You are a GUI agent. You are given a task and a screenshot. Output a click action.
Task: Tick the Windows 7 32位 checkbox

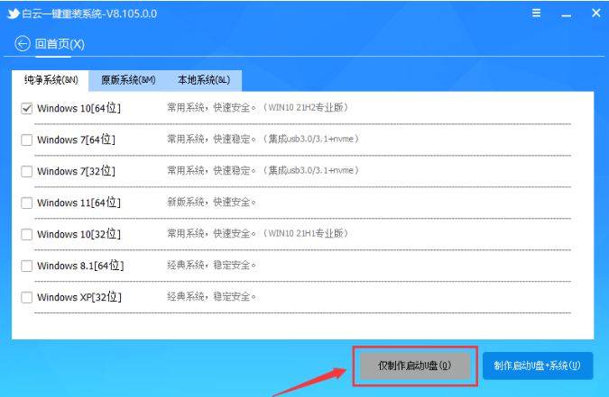[x=26, y=171]
